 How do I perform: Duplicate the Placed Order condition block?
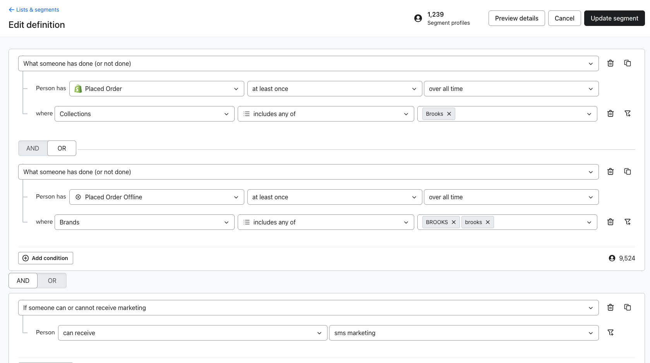coord(628,63)
